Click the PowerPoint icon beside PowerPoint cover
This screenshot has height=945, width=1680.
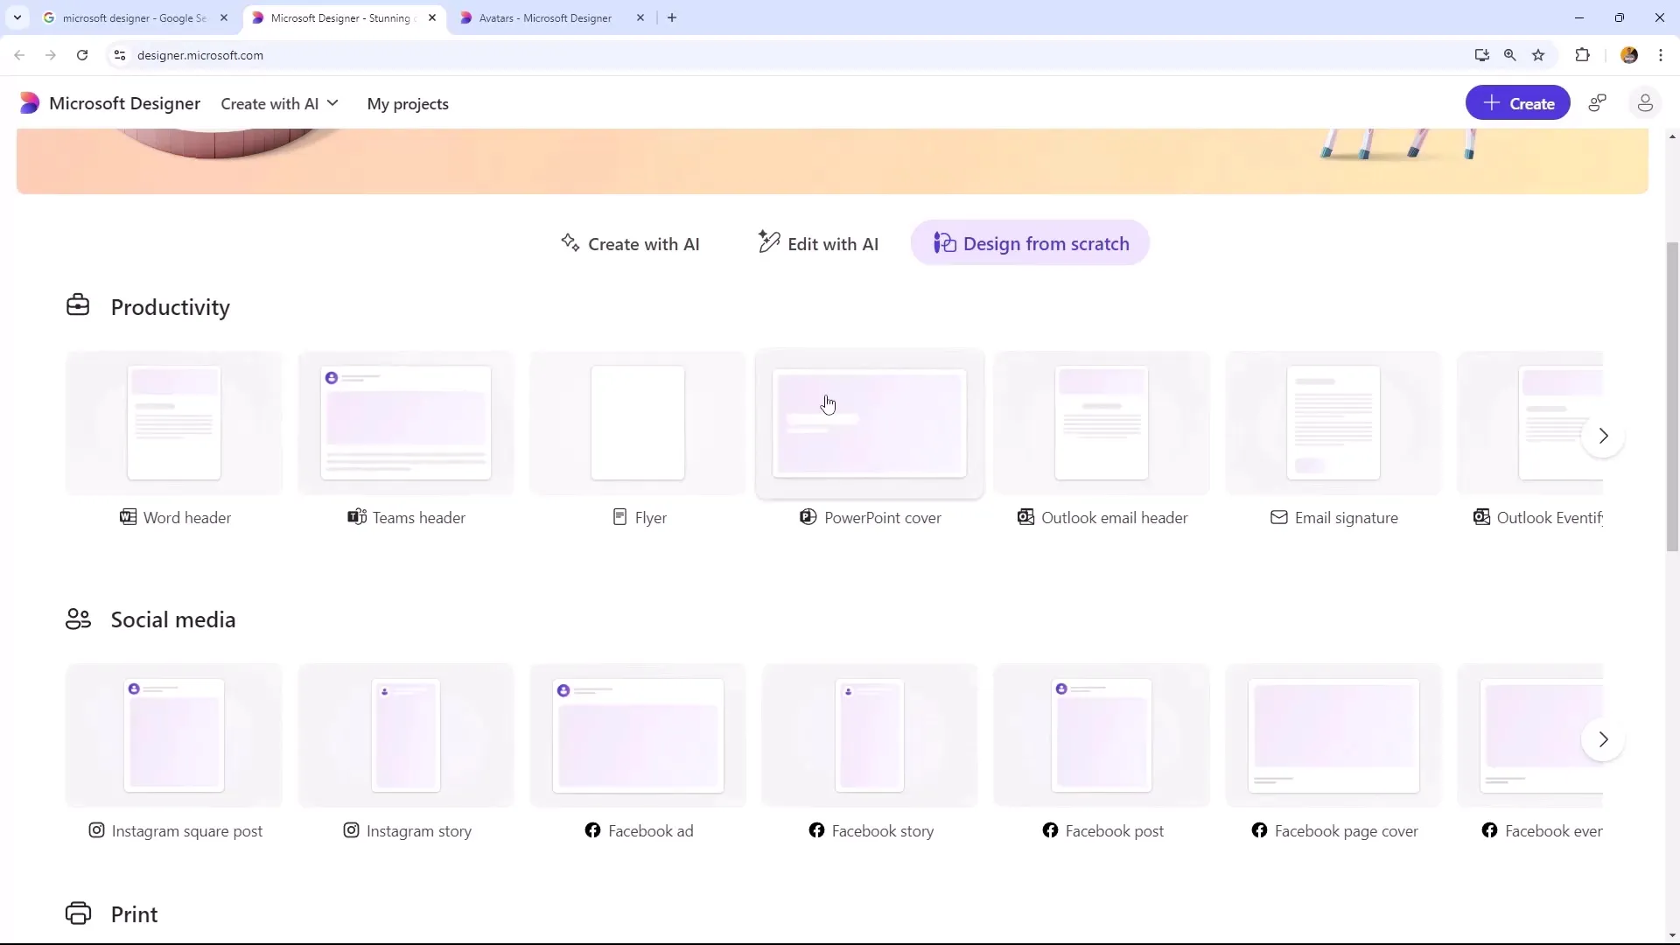coord(808,517)
